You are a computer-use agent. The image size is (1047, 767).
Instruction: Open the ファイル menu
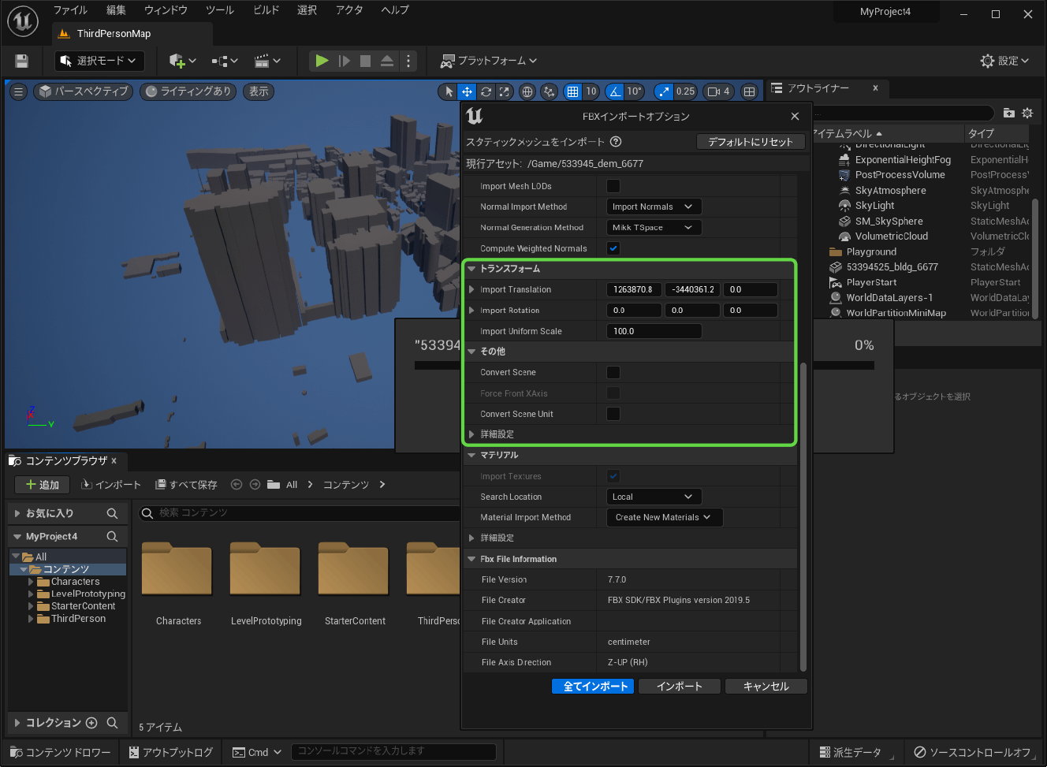pos(70,10)
